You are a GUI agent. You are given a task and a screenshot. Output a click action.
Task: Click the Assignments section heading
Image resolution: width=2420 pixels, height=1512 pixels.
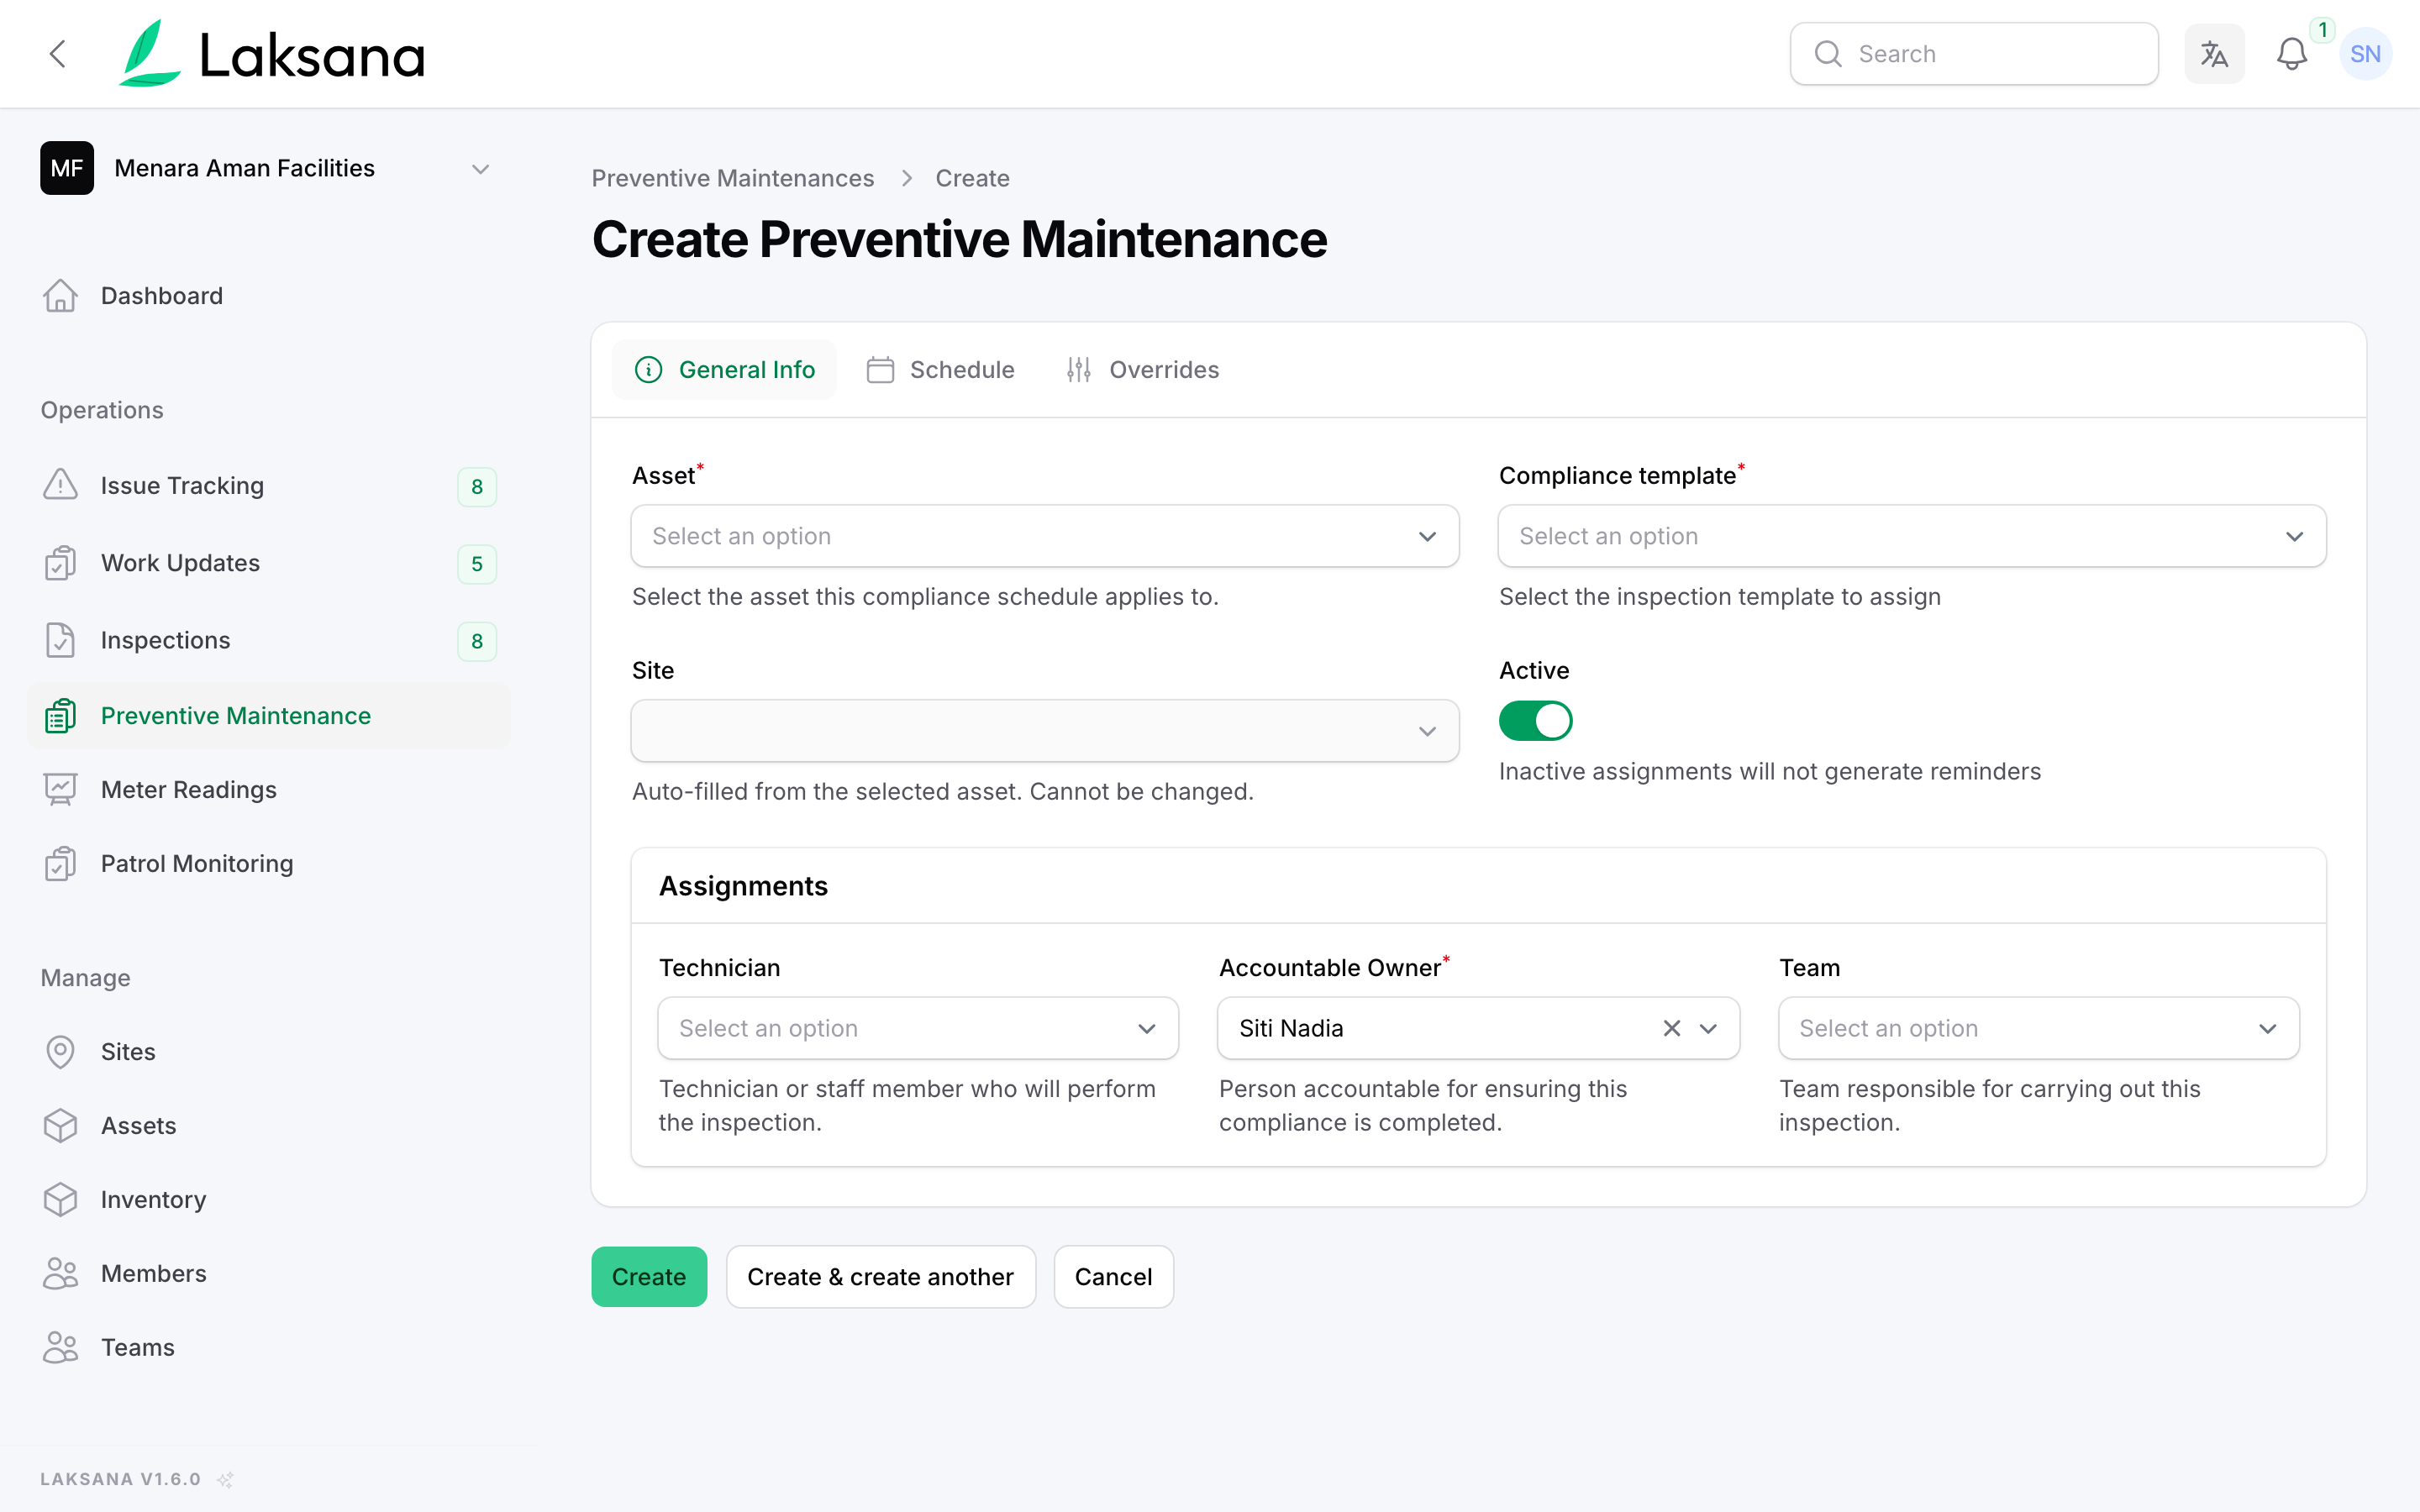(x=743, y=886)
